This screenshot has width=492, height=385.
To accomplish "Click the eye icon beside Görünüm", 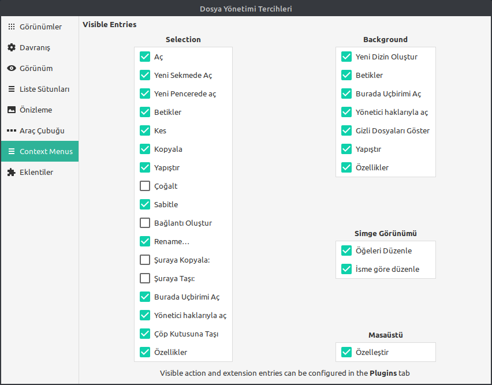I will click(x=12, y=68).
